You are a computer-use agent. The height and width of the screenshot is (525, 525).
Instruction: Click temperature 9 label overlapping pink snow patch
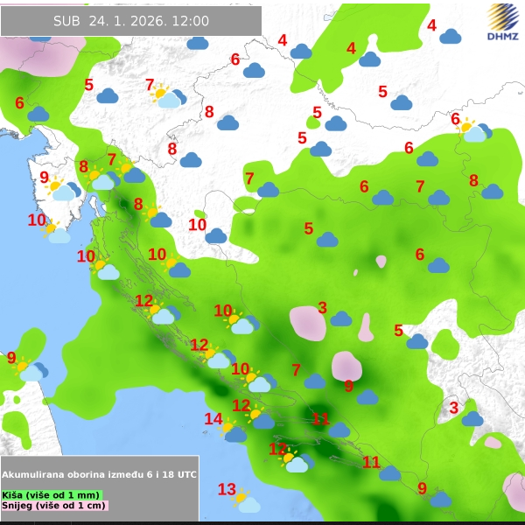pos(348,386)
